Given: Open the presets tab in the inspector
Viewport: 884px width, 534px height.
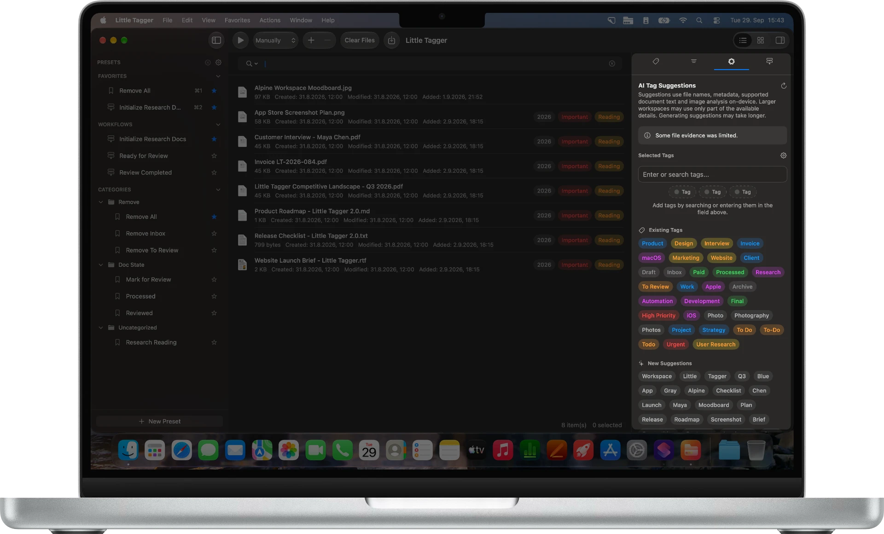Looking at the screenshot, I should coord(769,61).
